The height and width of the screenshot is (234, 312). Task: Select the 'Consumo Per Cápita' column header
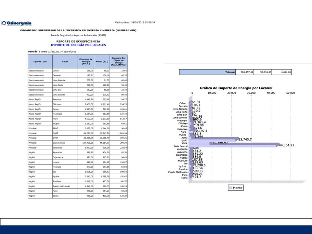click(119, 61)
